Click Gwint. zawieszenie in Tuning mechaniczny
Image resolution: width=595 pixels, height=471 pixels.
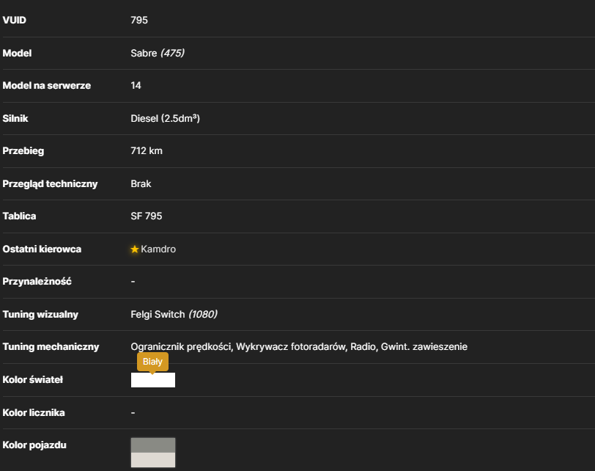(x=424, y=347)
